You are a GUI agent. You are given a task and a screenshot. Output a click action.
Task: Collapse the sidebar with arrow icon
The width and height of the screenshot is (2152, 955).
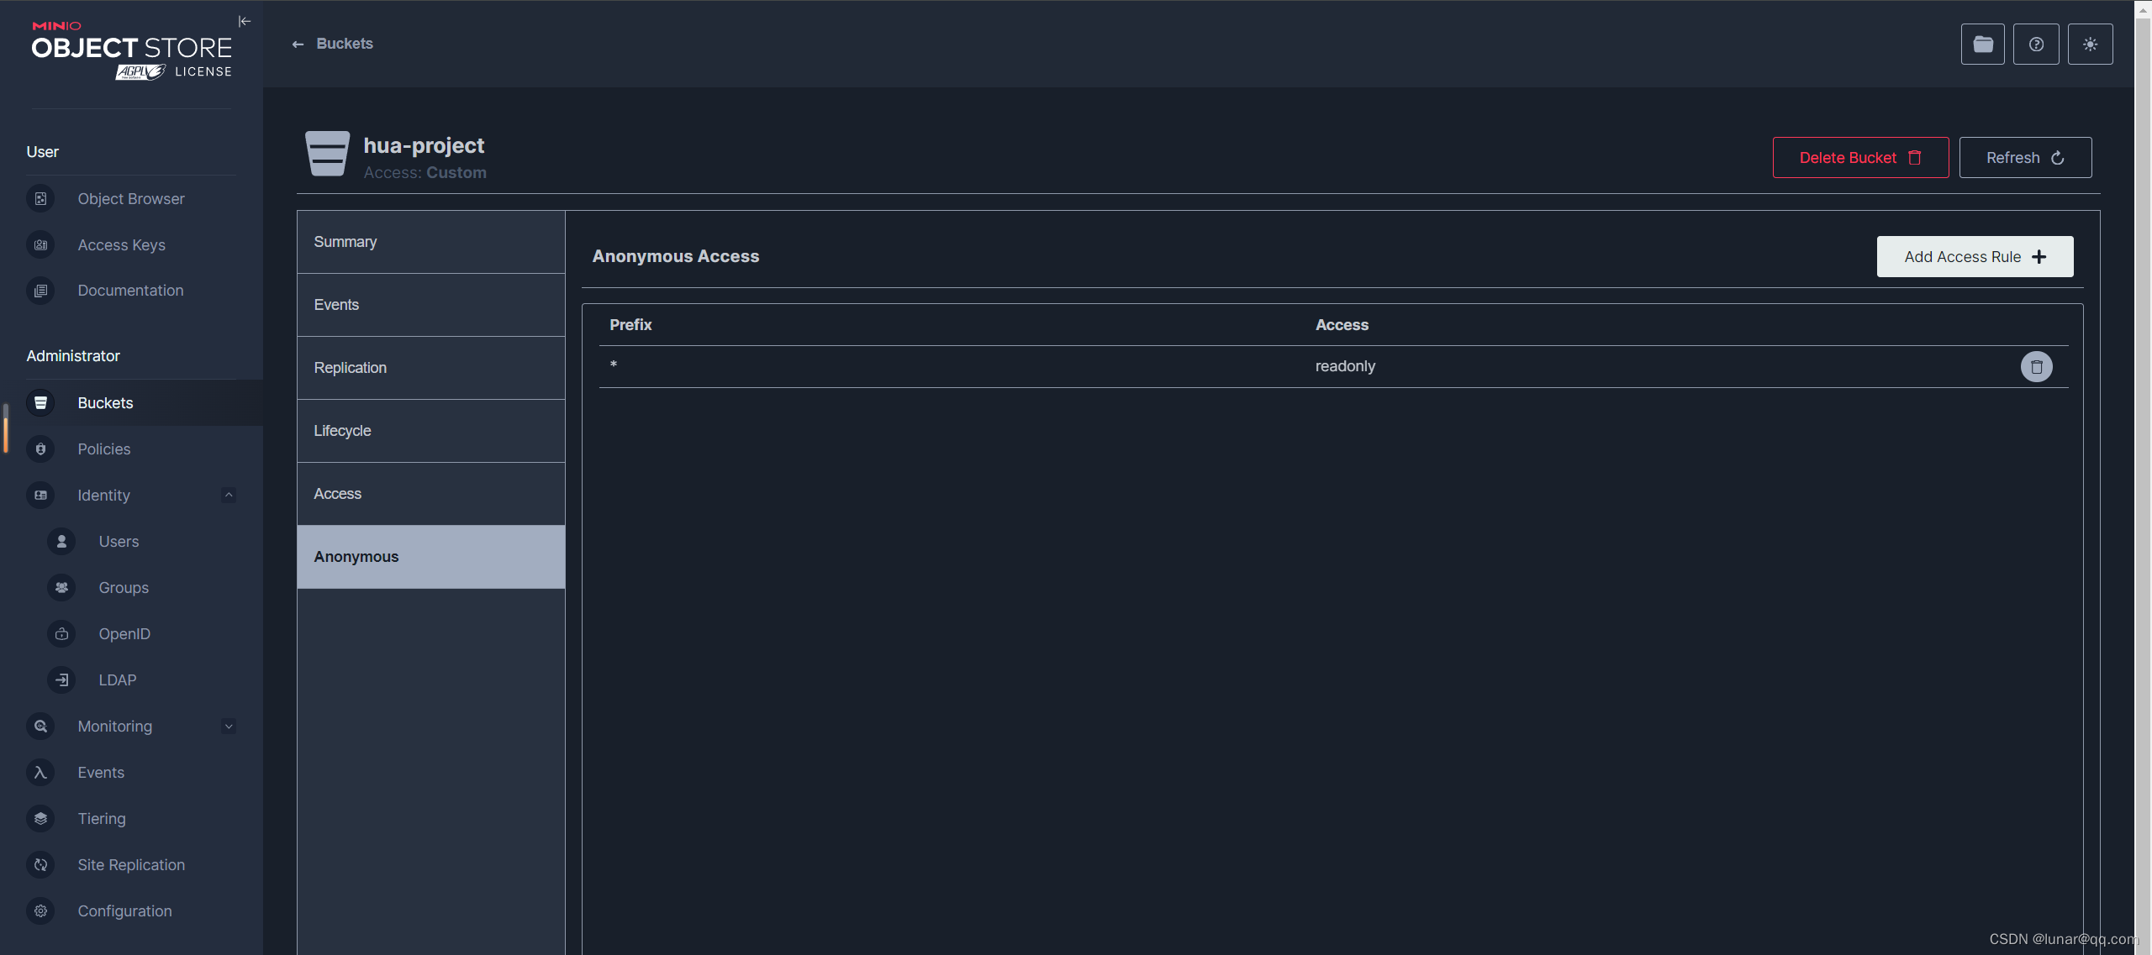[x=245, y=22]
